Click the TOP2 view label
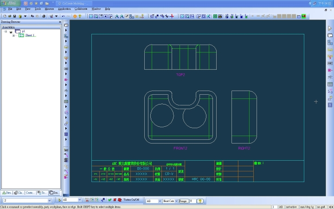The width and height of the screenshot is (334, 209). [180, 75]
